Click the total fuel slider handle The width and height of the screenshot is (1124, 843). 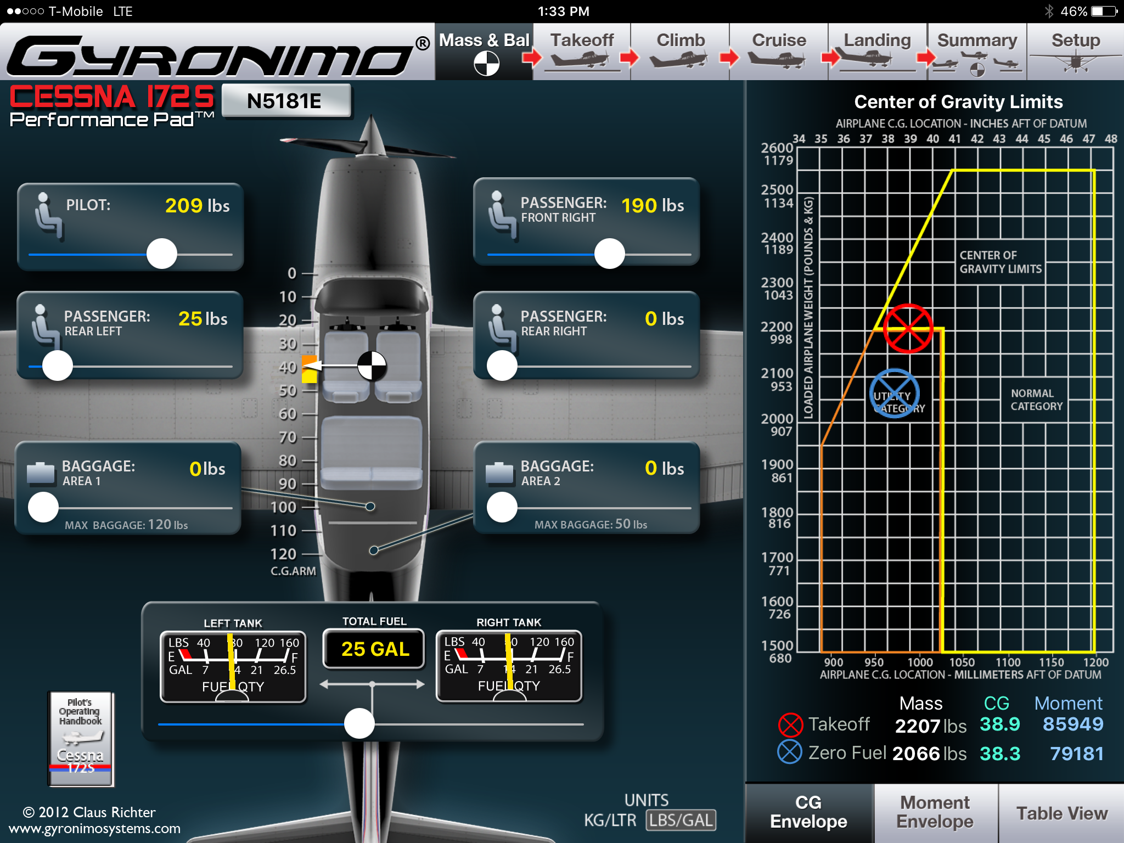(359, 724)
